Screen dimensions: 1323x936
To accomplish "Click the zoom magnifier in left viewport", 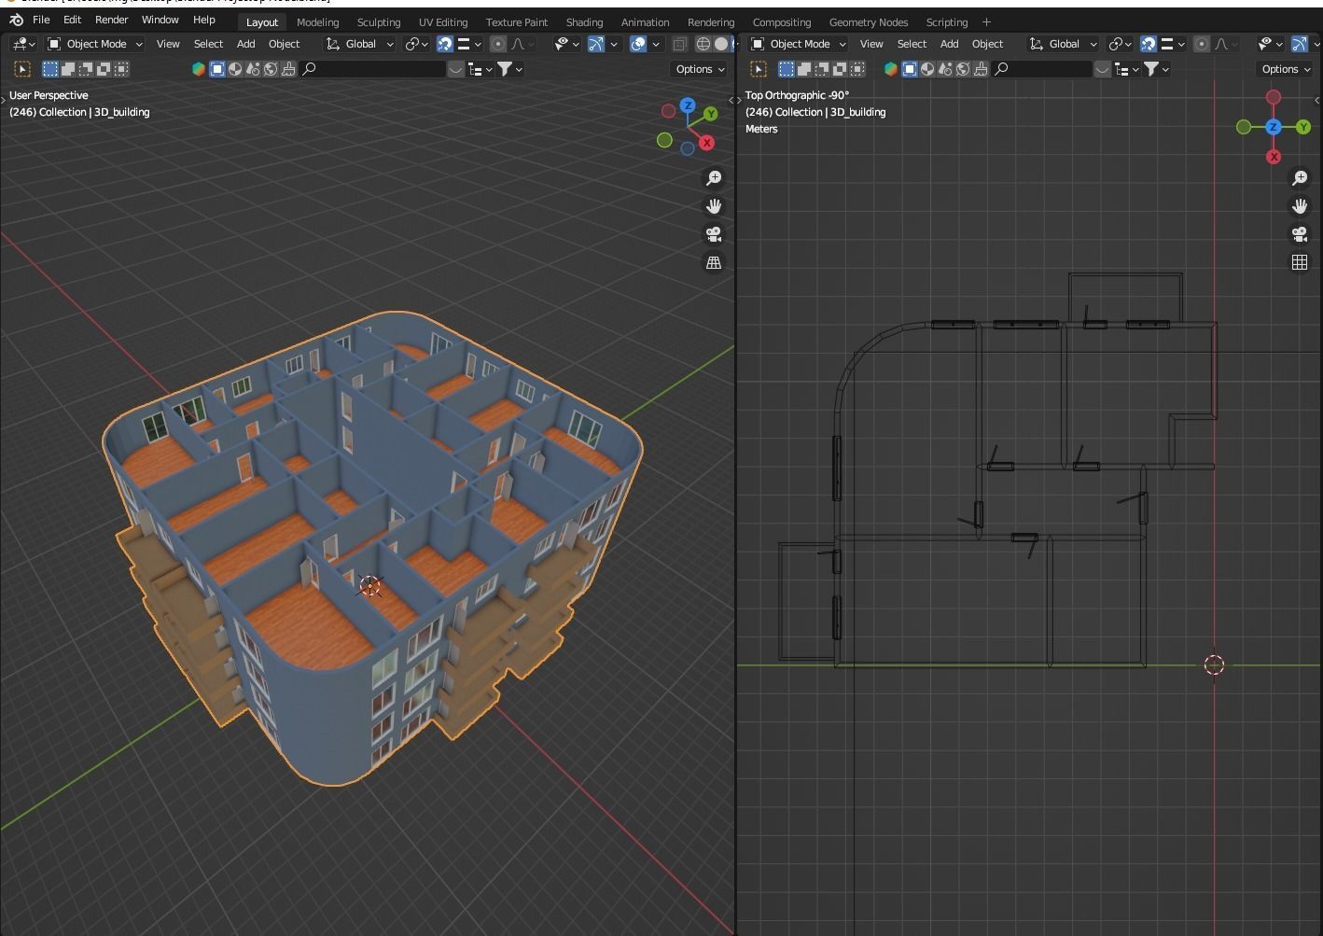I will point(714,178).
